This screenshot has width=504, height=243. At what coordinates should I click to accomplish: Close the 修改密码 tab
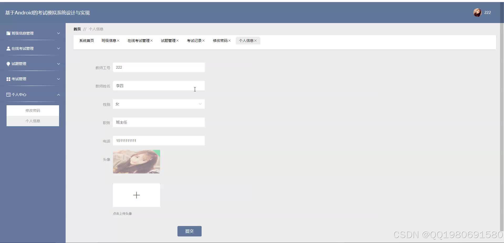(229, 41)
